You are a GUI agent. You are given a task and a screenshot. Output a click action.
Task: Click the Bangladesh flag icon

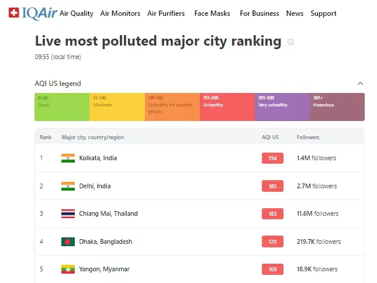pyautogui.click(x=68, y=241)
